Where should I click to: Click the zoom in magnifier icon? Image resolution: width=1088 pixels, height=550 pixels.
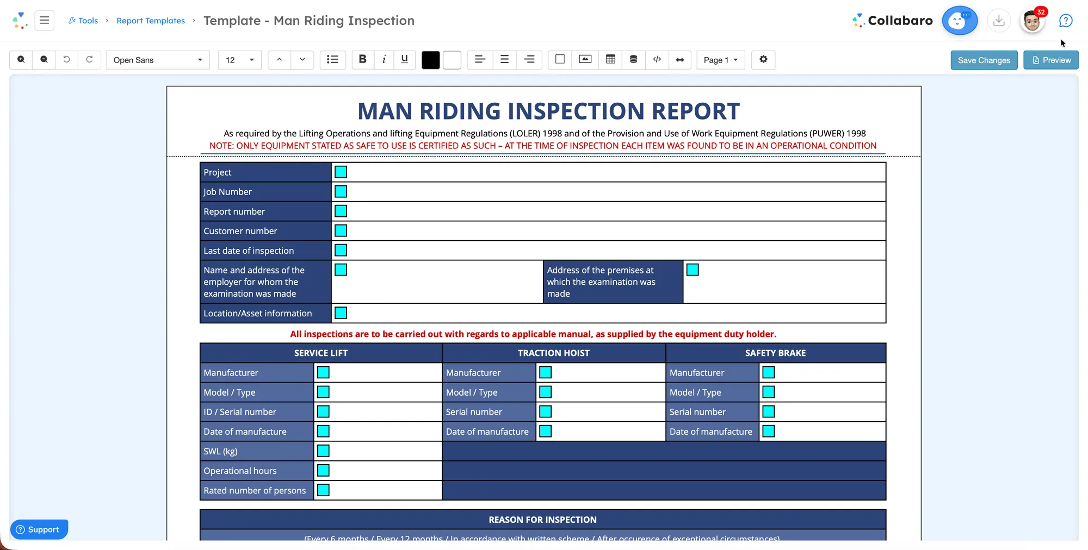click(21, 60)
